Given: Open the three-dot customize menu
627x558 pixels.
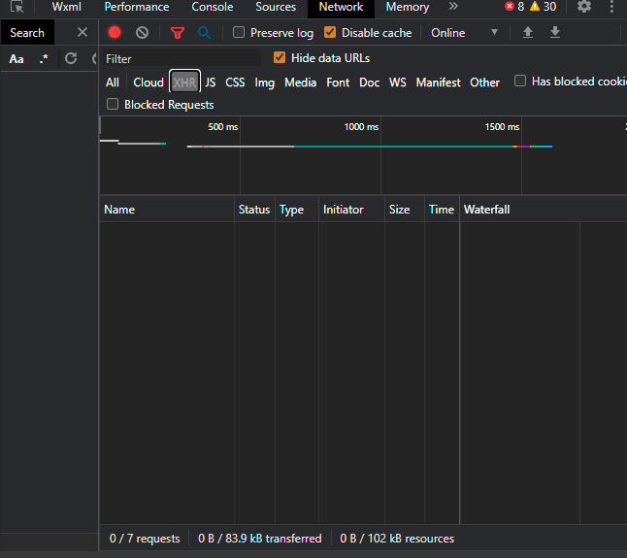Looking at the screenshot, I should tap(611, 7).
